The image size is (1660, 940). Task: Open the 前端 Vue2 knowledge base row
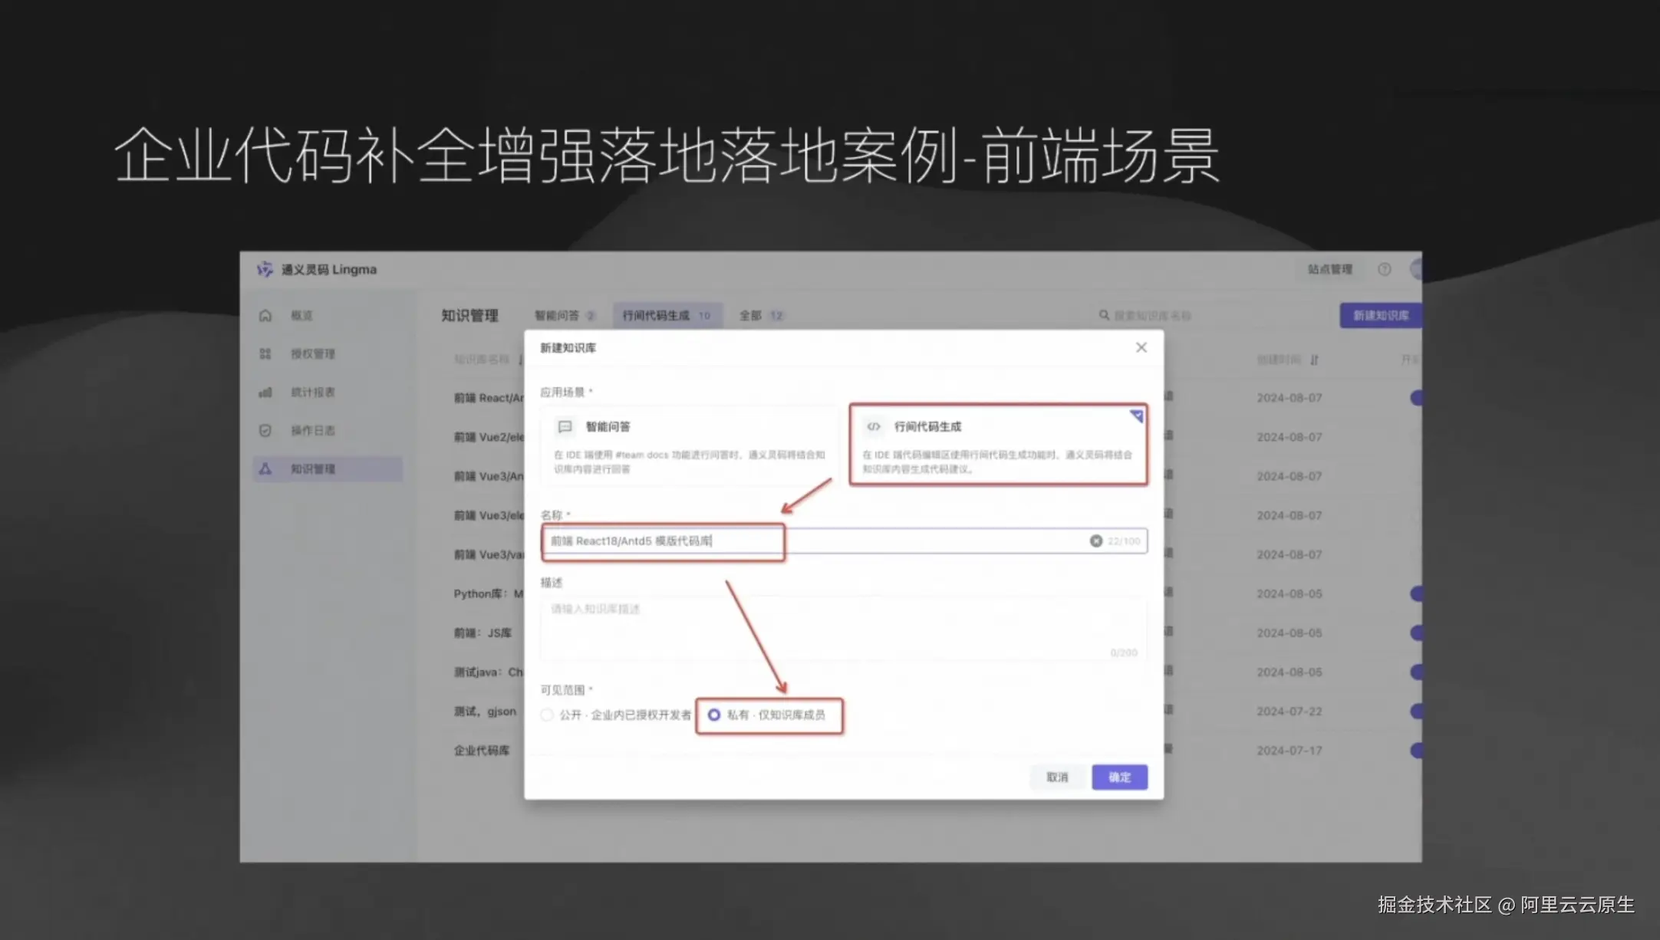pyautogui.click(x=489, y=436)
